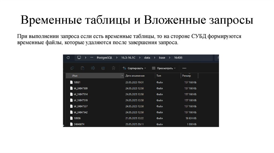
Task: Select the file t4_24847519
Action: 81,100
